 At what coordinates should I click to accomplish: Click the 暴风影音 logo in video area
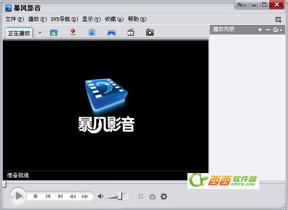[107, 105]
